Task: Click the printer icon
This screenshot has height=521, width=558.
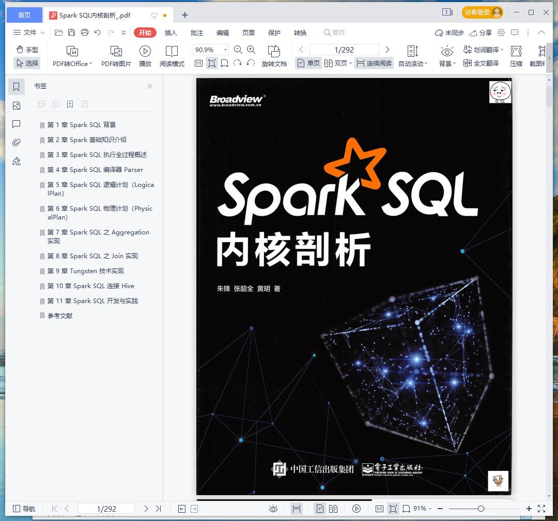Action: coord(85,33)
